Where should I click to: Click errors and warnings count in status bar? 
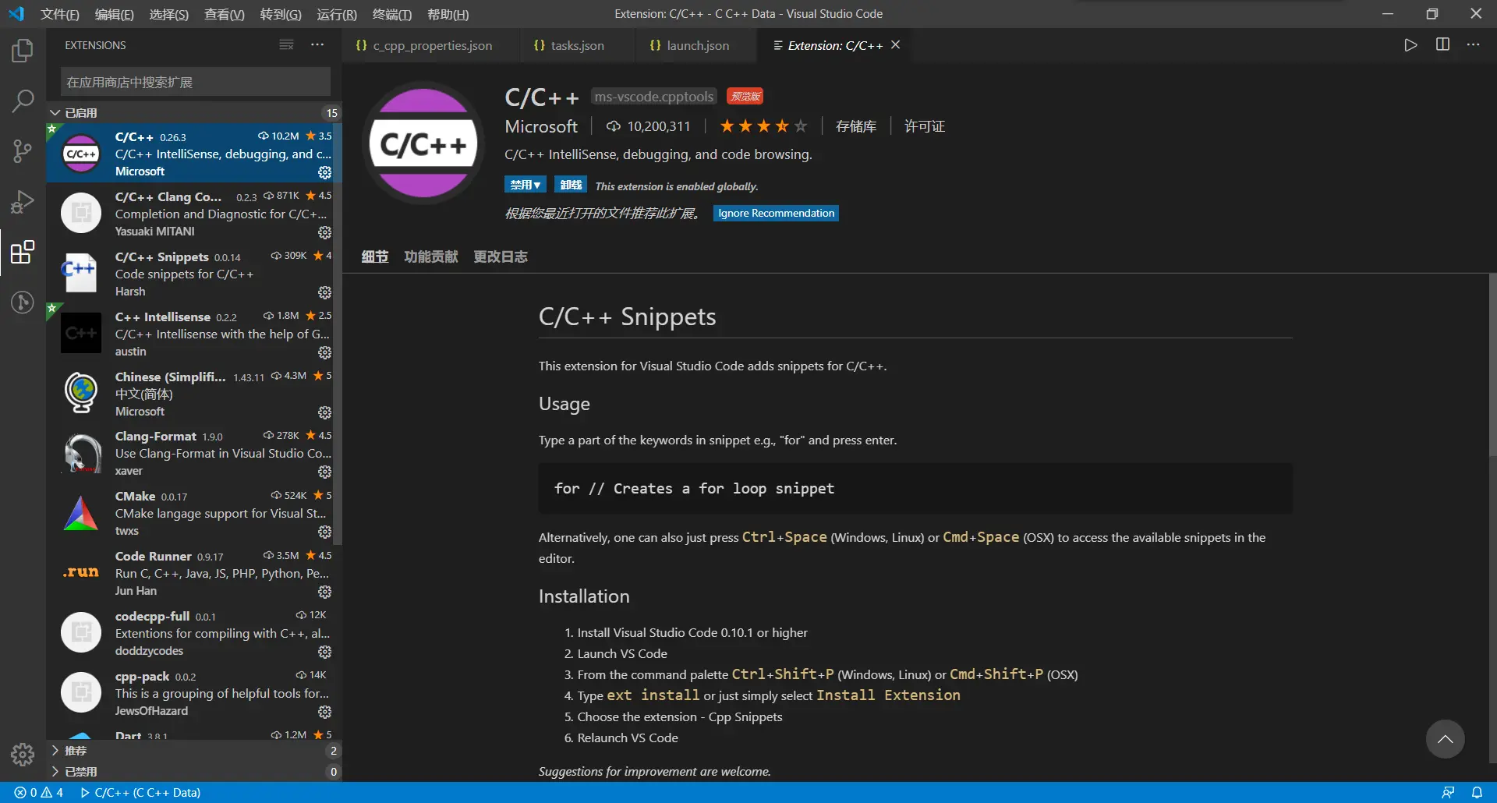[x=38, y=792]
